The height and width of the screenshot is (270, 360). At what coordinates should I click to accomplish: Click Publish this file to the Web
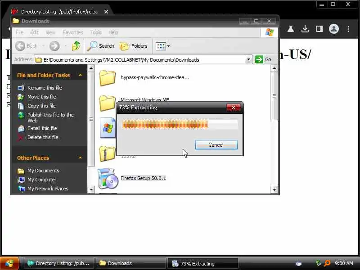coord(50,117)
